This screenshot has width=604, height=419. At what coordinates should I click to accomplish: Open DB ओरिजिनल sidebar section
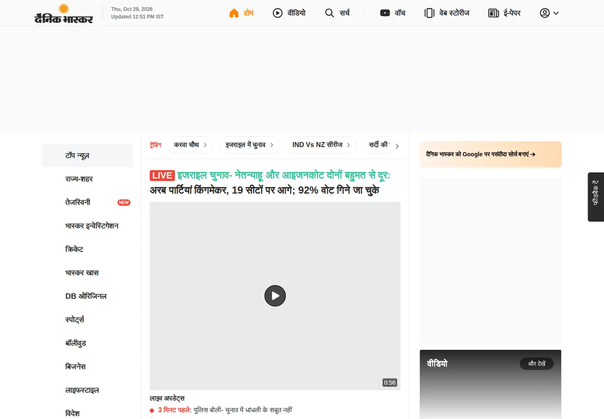87,296
